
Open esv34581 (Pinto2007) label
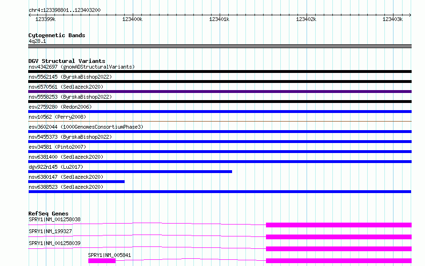57,147
